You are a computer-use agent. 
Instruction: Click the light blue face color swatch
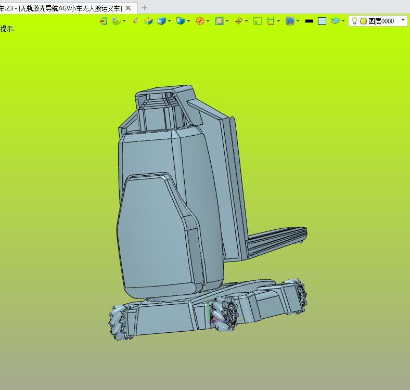(x=322, y=21)
